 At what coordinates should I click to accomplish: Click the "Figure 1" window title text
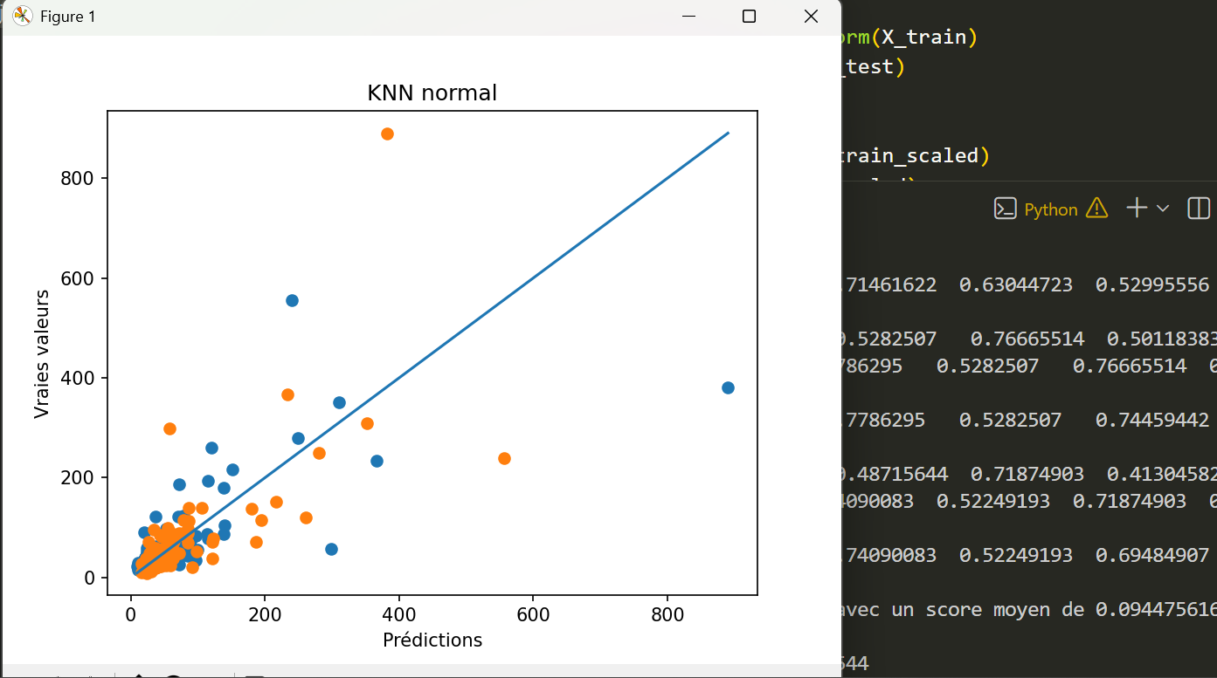click(x=68, y=17)
